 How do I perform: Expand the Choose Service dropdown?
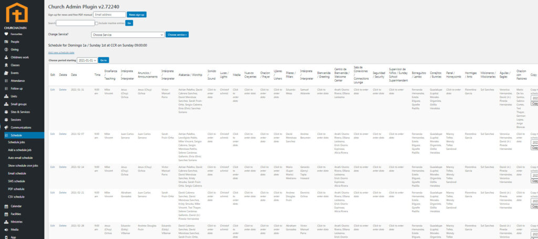coord(128,35)
